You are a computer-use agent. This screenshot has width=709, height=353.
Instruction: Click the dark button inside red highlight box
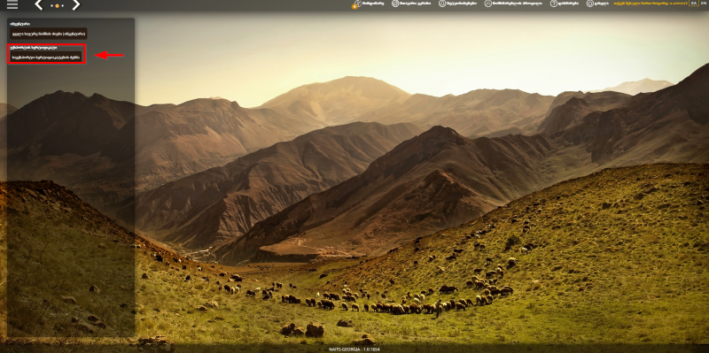pyautogui.click(x=46, y=57)
